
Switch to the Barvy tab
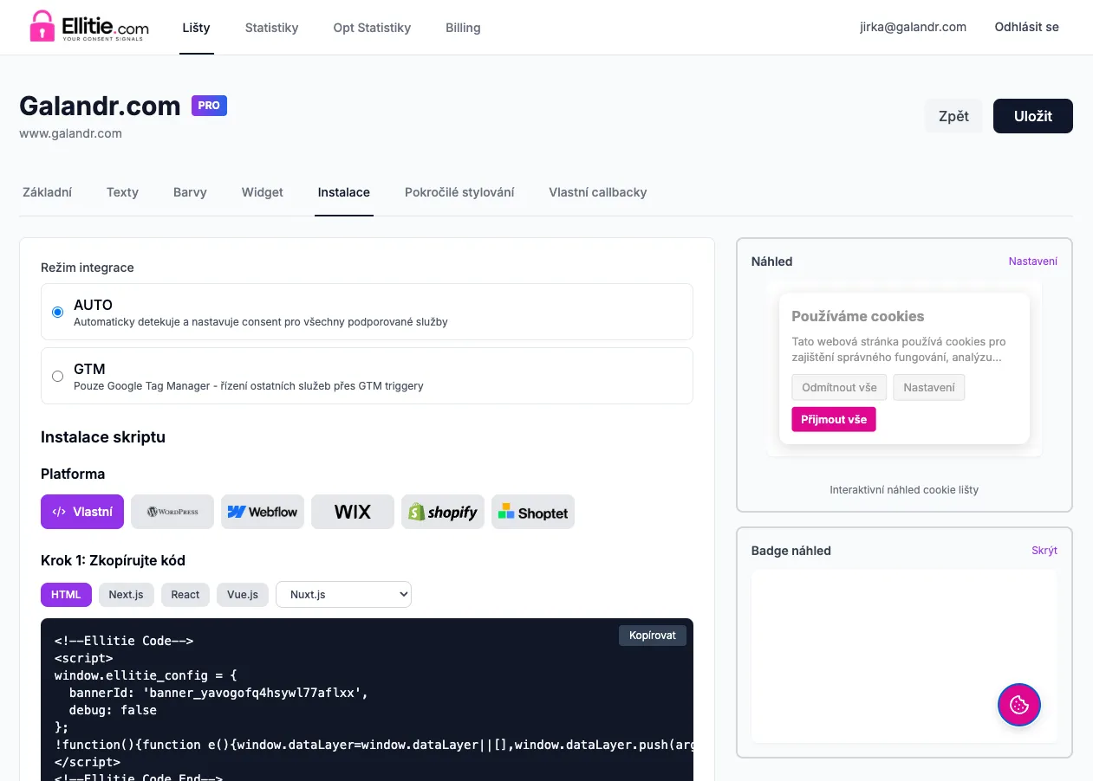(x=190, y=192)
